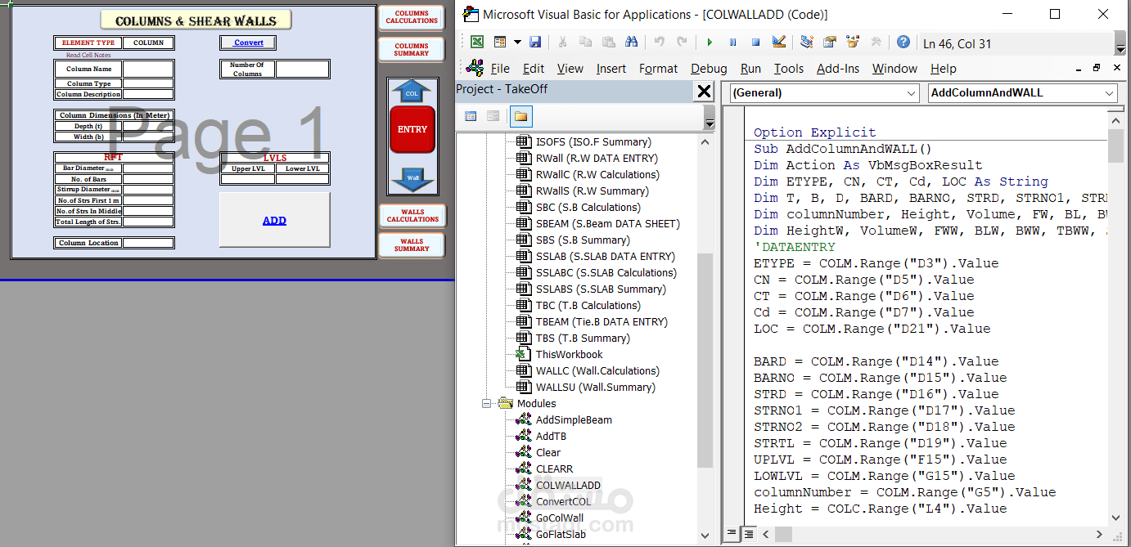This screenshot has width=1131, height=547.
Task: Select WALLC (Wall.Calculations) sheet
Action: (x=597, y=370)
